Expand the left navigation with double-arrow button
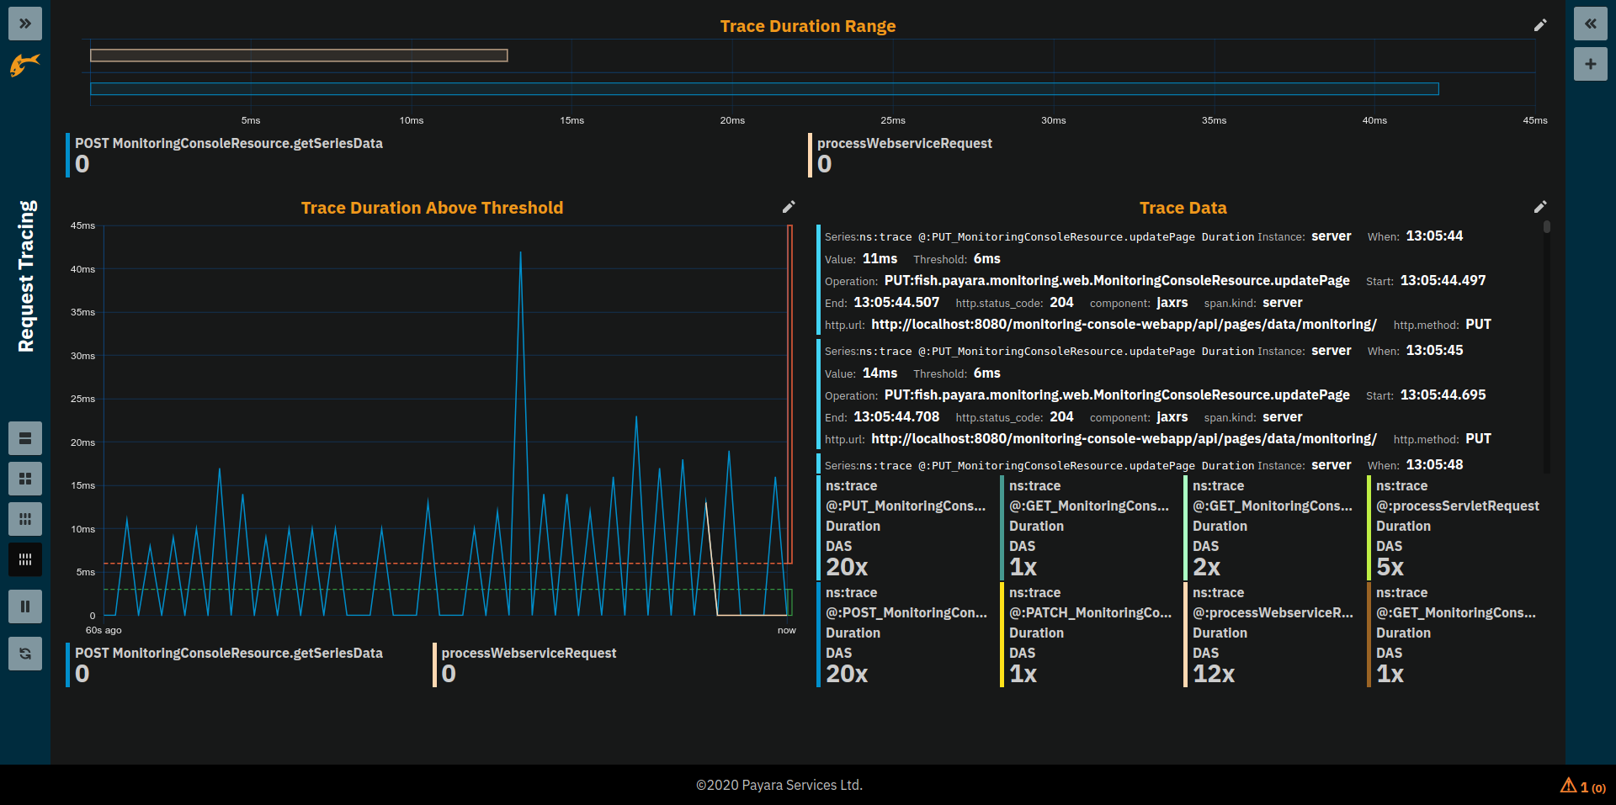Viewport: 1616px width, 805px height. pos(25,24)
